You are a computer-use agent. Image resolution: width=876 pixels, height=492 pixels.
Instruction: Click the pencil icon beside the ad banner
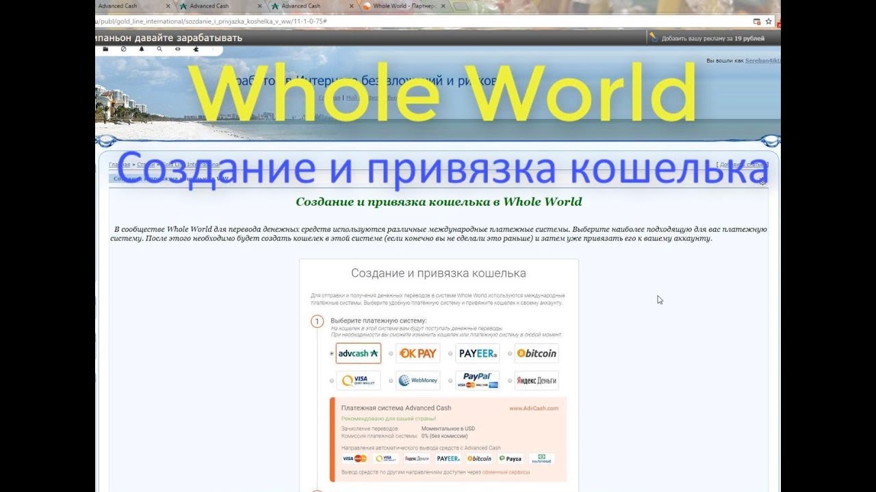pos(653,38)
